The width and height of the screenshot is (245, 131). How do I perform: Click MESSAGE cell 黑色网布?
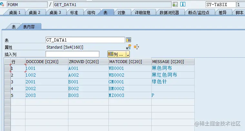click(173, 68)
